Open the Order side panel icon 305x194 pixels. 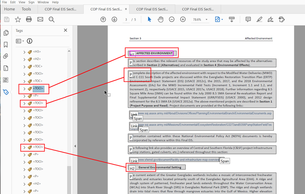click(x=6, y=80)
